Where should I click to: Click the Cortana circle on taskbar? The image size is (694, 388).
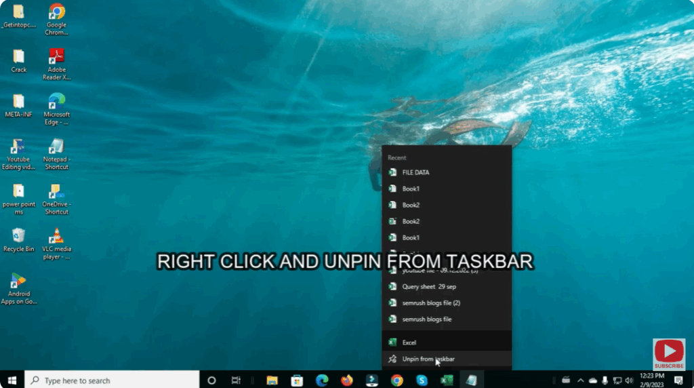click(211, 380)
